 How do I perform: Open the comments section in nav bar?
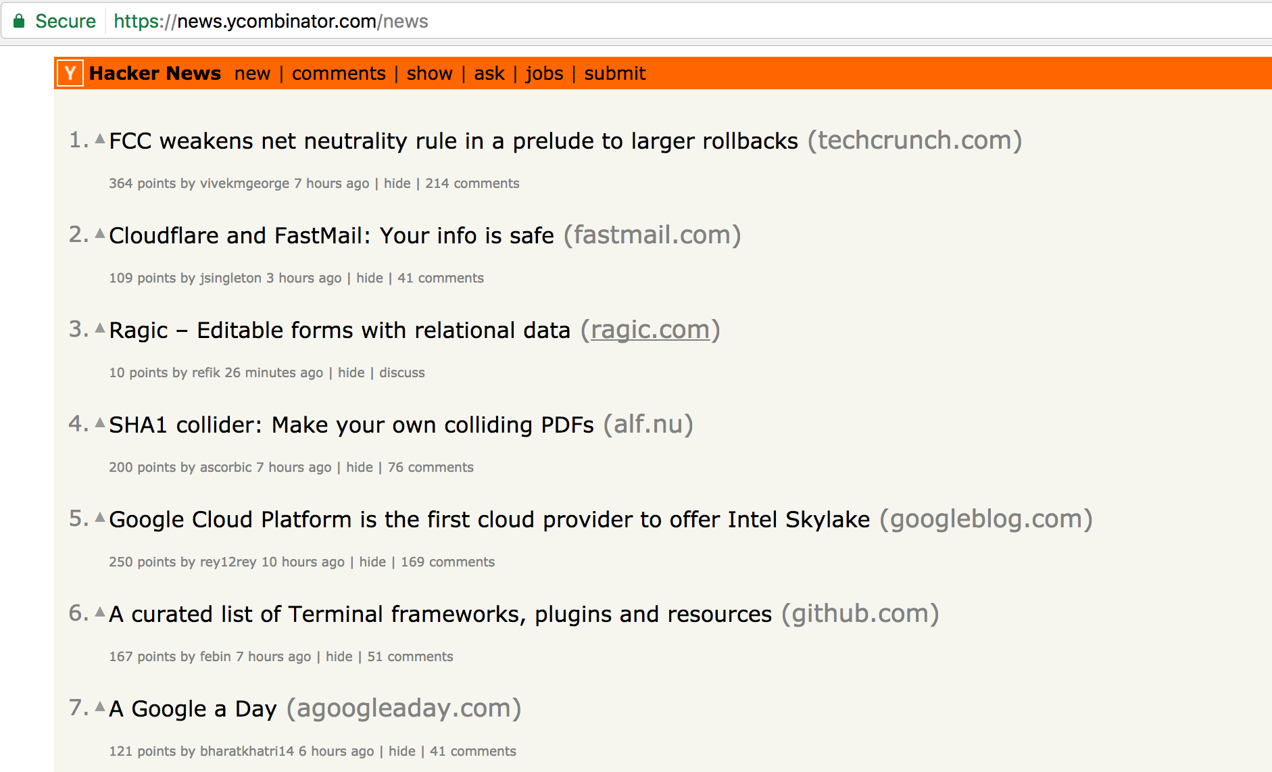click(339, 73)
